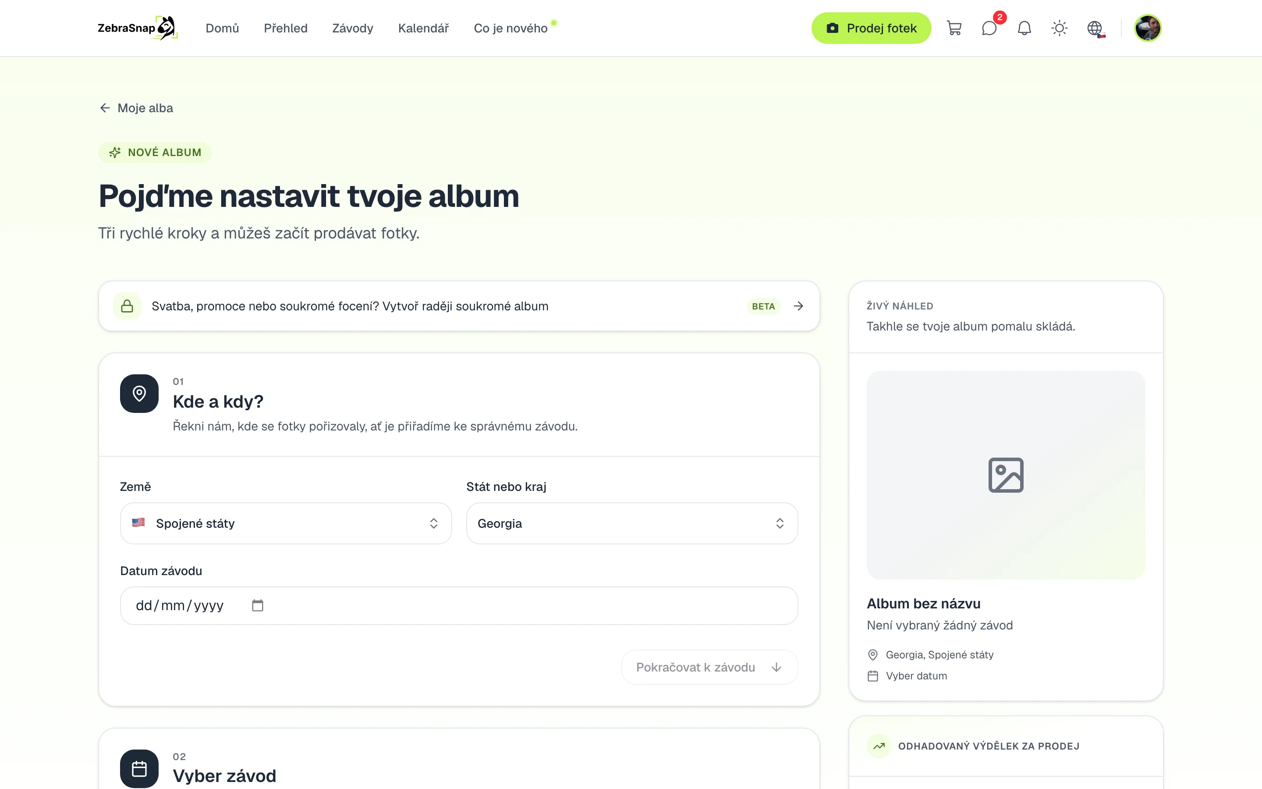This screenshot has width=1262, height=789.
Task: Click the BETA badge
Action: click(x=763, y=306)
